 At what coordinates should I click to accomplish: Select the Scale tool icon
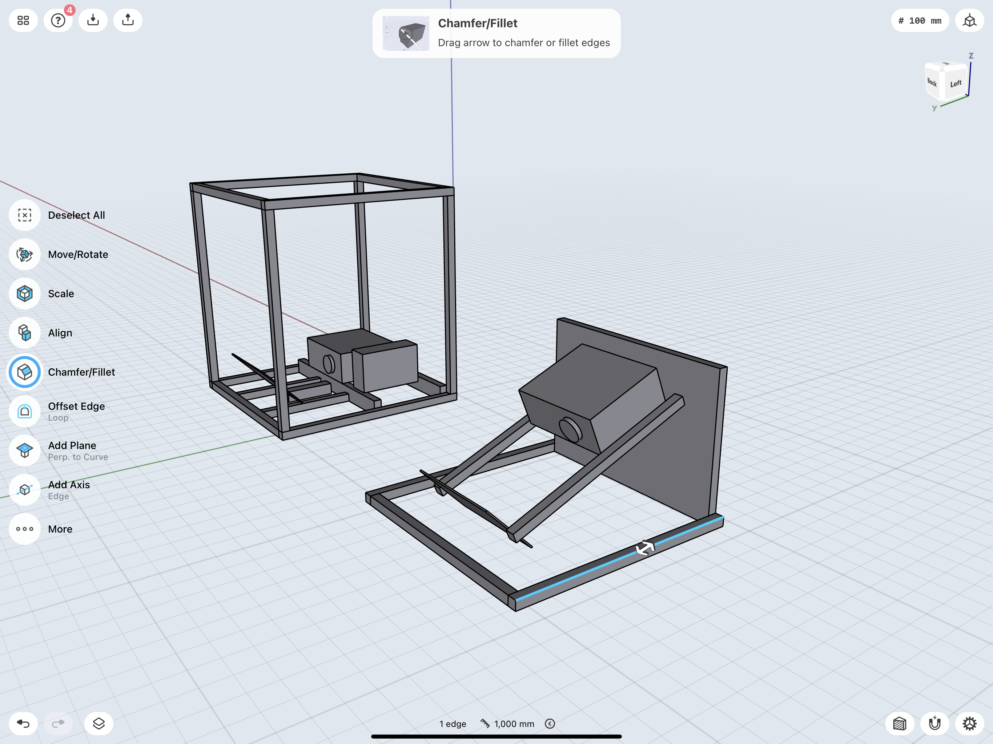click(x=25, y=294)
